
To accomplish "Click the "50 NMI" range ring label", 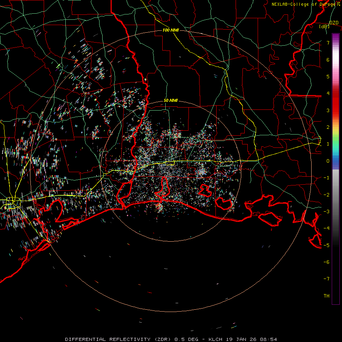I will pyautogui.click(x=171, y=101).
